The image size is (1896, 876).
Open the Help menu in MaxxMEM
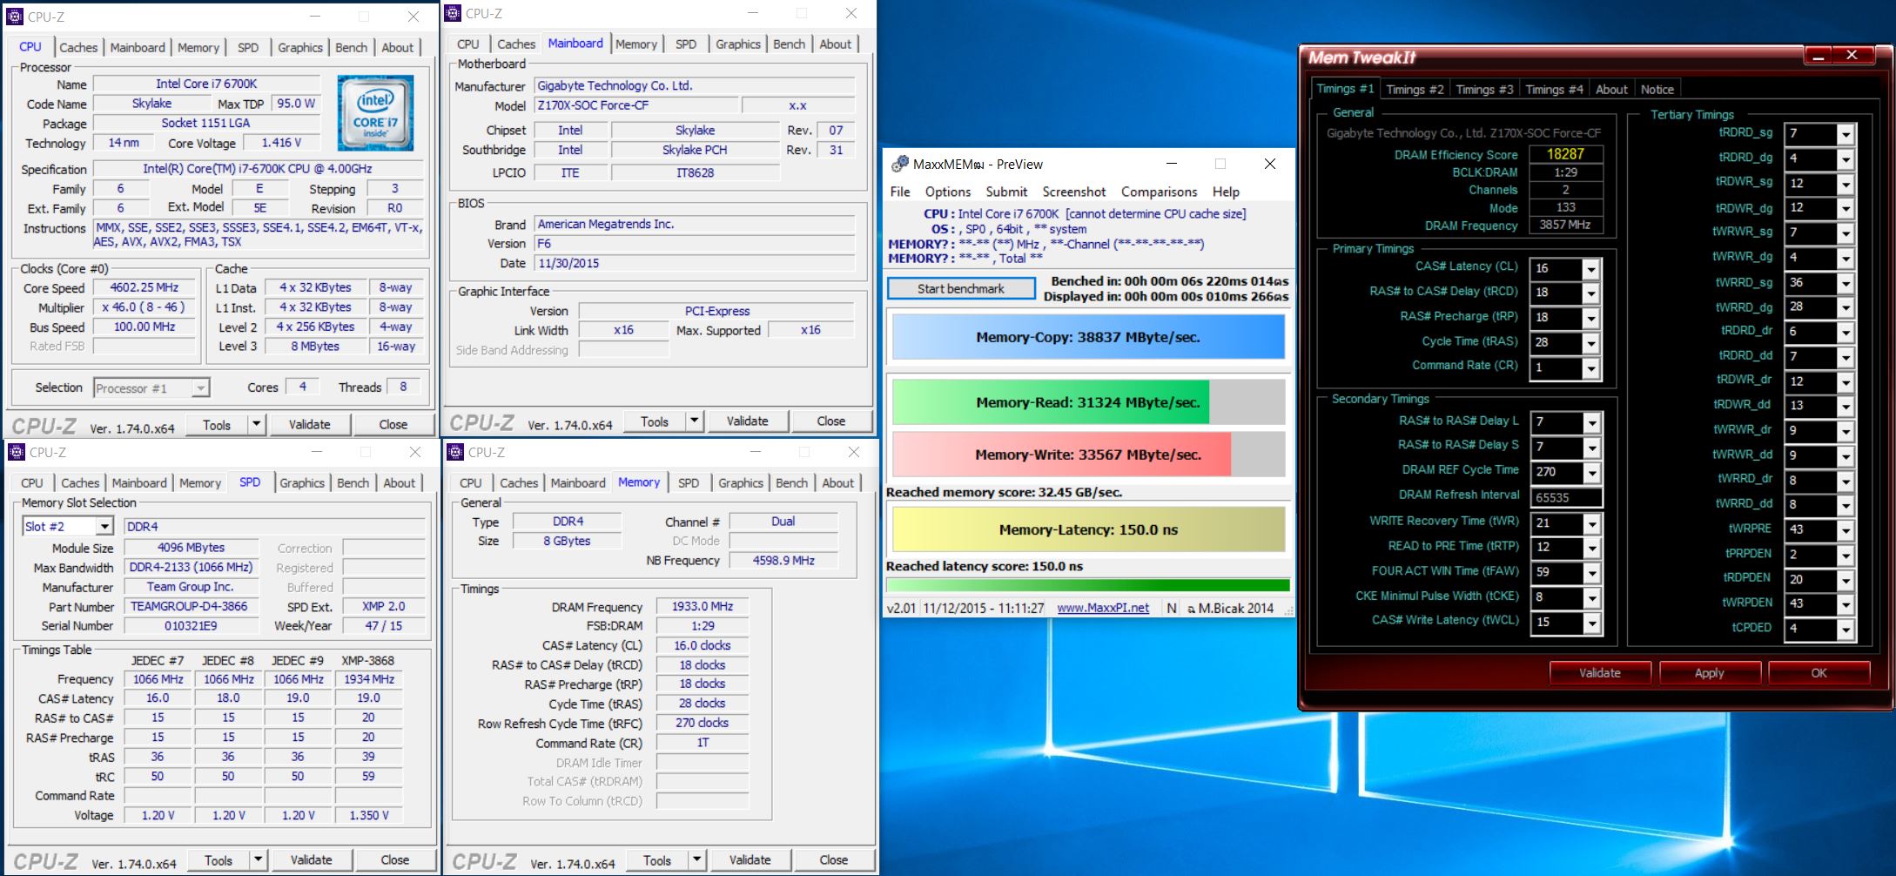pyautogui.click(x=1226, y=192)
